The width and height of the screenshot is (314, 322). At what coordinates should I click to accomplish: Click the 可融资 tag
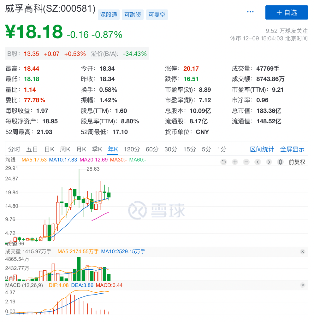click(x=133, y=15)
